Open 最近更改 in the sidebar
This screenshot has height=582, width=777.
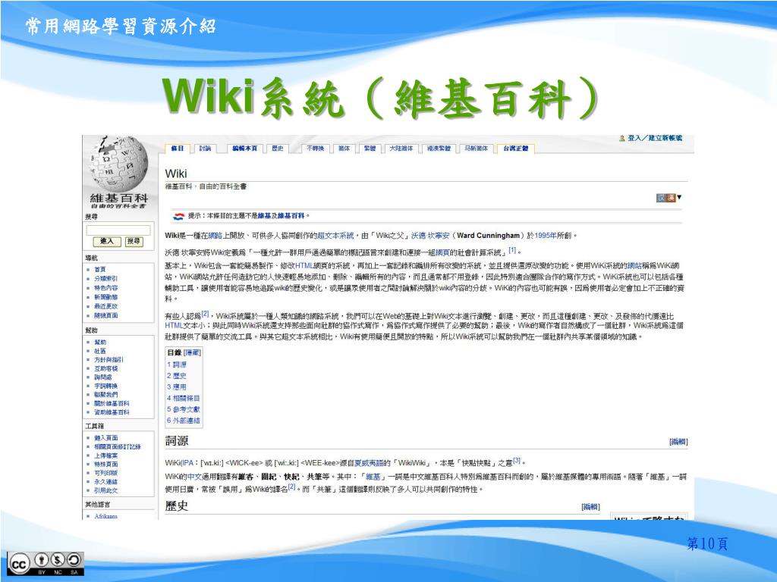coord(106,306)
